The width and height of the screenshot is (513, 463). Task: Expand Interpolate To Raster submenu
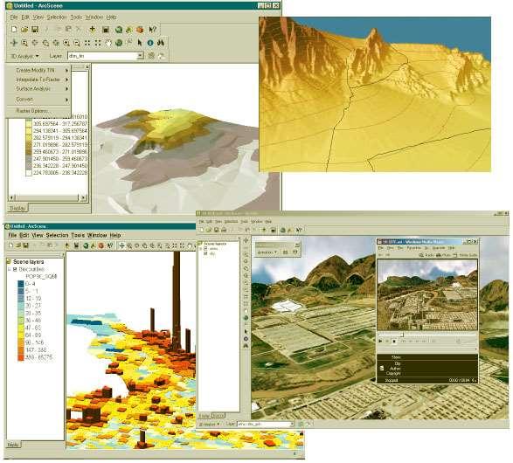click(x=66, y=79)
